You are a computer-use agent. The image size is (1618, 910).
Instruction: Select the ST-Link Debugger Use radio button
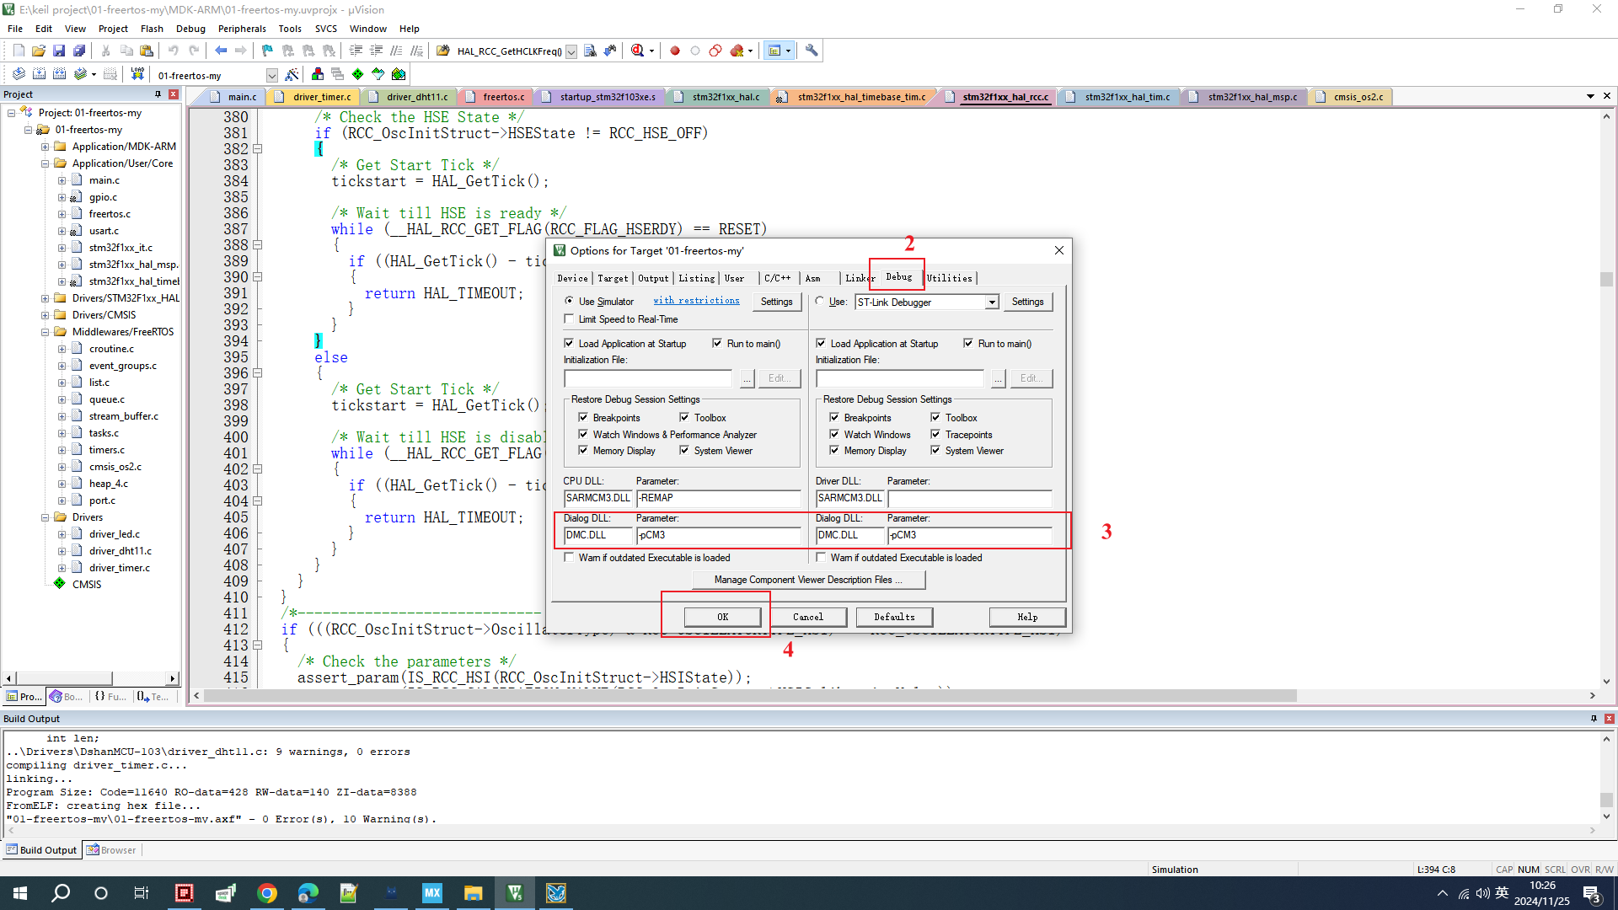coord(820,301)
